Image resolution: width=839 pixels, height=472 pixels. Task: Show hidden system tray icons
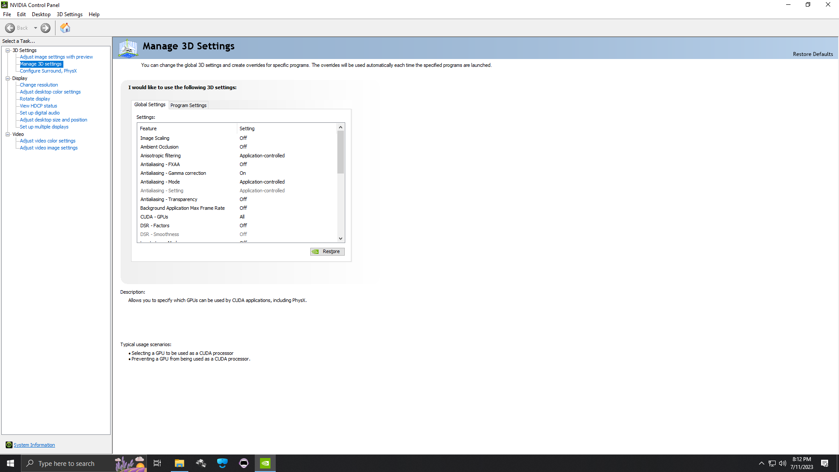point(762,463)
